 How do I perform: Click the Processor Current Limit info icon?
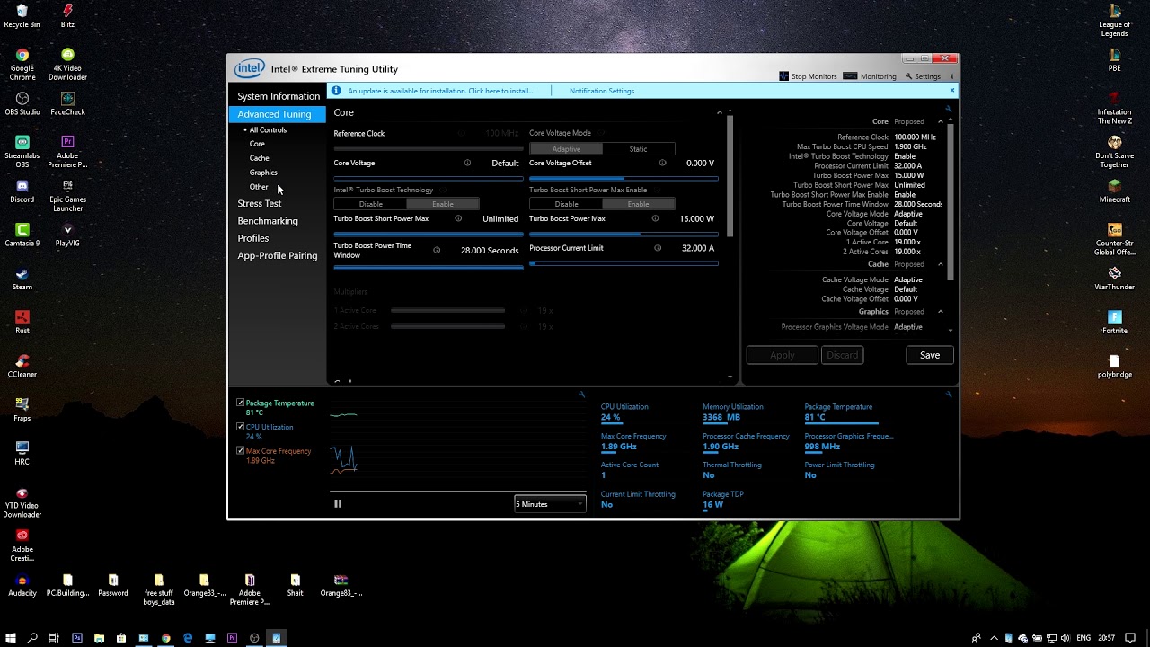coord(658,248)
